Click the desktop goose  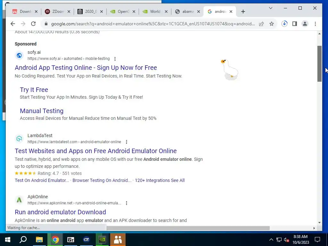230,70
